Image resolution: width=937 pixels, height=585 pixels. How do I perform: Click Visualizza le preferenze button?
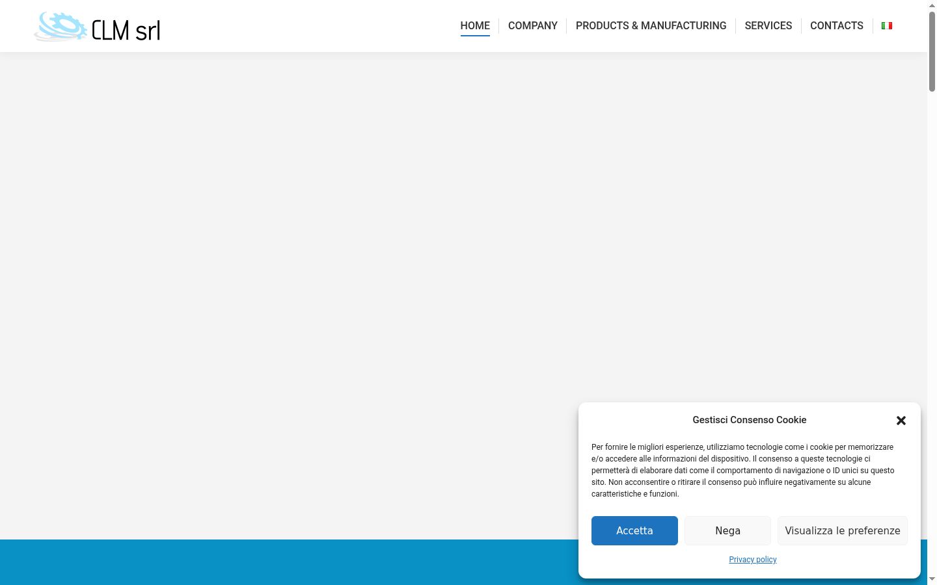pyautogui.click(x=843, y=530)
